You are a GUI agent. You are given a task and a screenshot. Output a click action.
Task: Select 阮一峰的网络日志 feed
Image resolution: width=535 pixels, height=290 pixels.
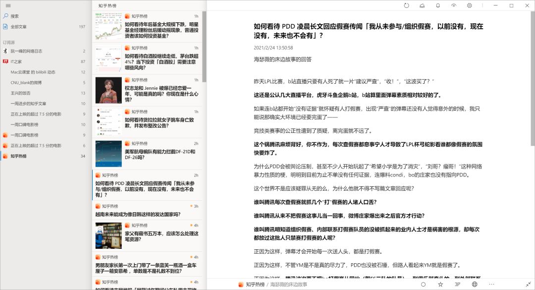(x=46, y=51)
